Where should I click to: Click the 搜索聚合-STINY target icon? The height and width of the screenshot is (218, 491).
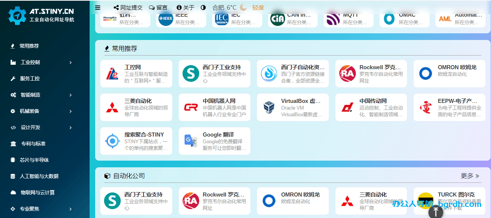112,141
